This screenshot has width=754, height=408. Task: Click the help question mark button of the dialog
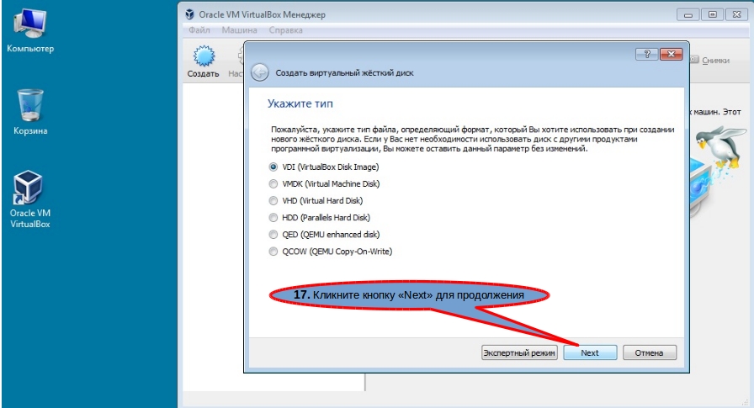coord(647,54)
